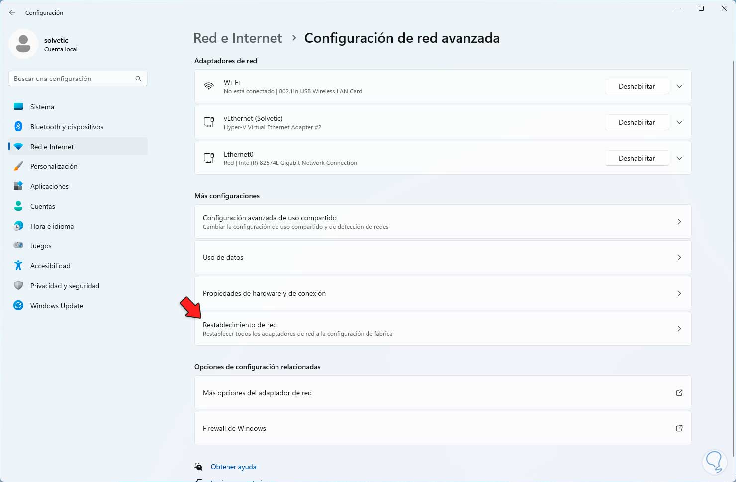Image resolution: width=736 pixels, height=482 pixels.
Task: Click the Buscar una configuración search field
Action: click(72, 79)
